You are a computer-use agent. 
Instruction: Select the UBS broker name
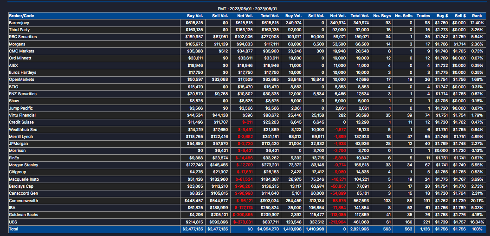coord(13,222)
